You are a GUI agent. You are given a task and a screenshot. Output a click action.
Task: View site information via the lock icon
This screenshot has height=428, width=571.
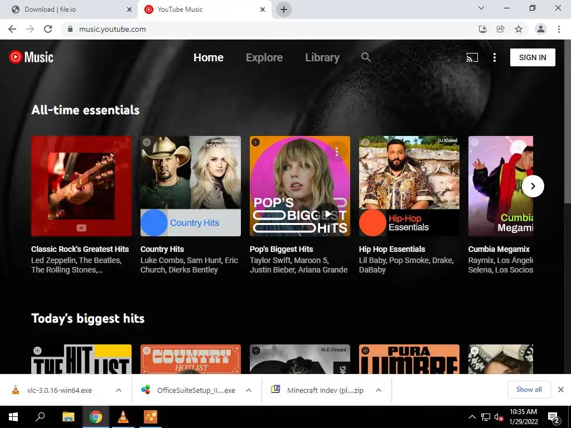[70, 29]
